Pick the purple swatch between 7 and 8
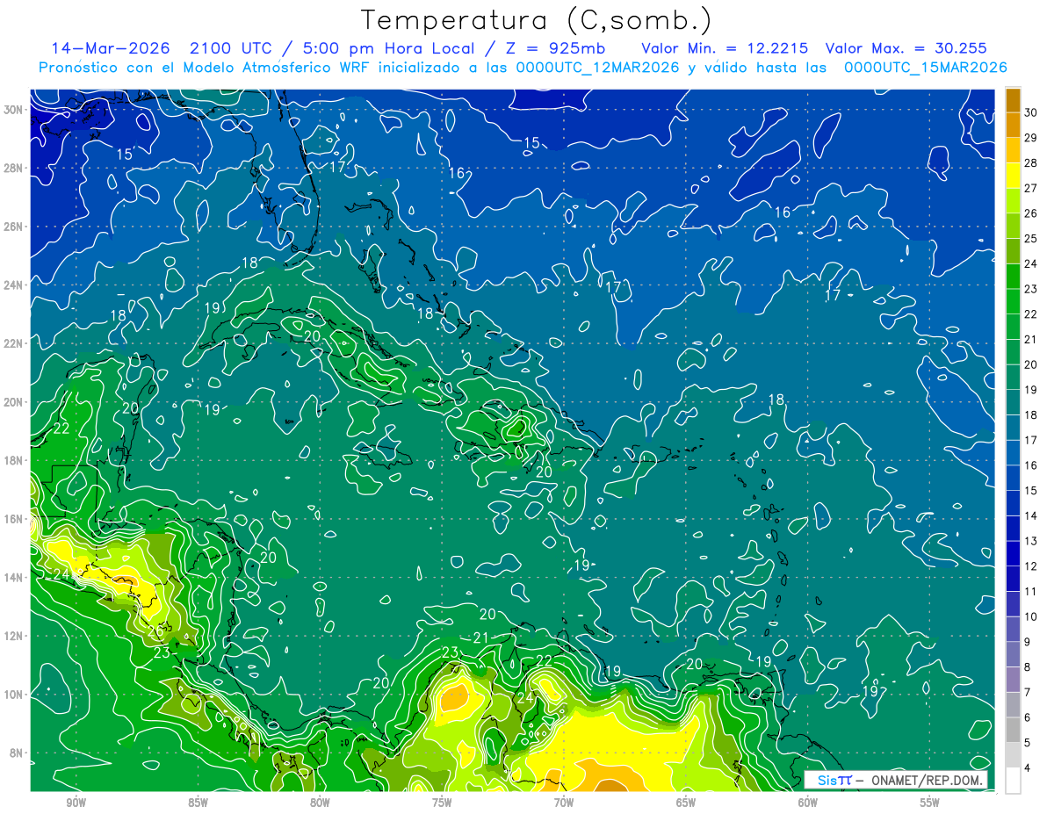This screenshot has height=814, width=1054. tap(1014, 680)
